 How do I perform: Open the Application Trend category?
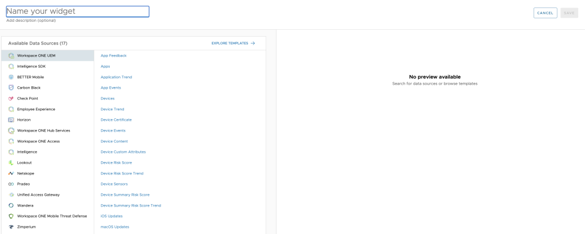[x=117, y=77]
